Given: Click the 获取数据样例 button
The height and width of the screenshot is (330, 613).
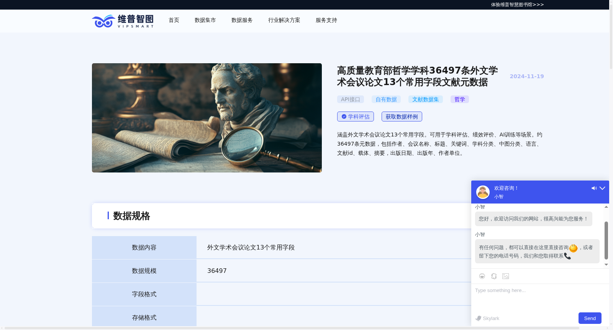Looking at the screenshot, I should click(x=402, y=117).
